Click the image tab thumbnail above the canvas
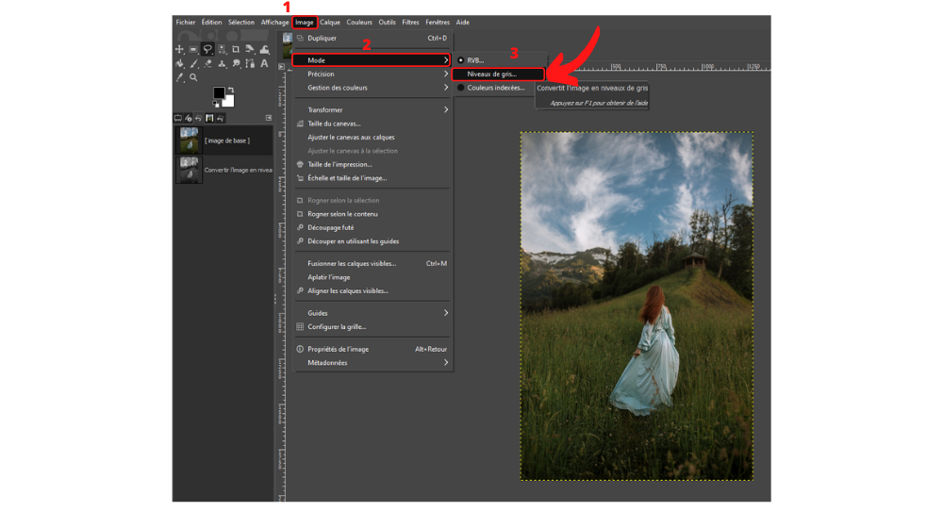Screen dimensions: 943x528 click(288, 45)
